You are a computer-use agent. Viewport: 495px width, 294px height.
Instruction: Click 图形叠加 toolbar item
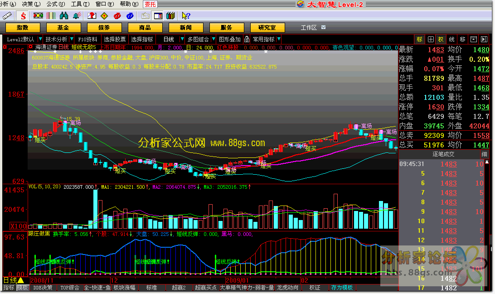[230, 39]
